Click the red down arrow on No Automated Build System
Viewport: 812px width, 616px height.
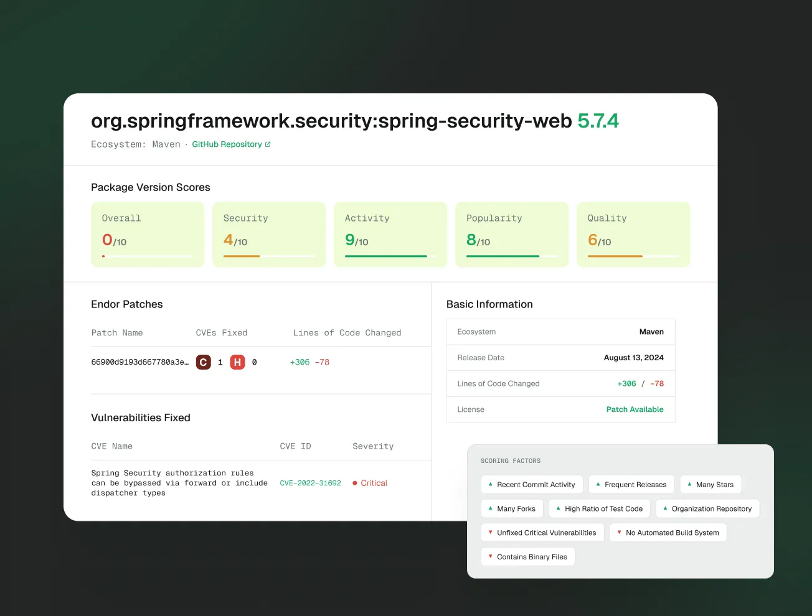point(620,532)
